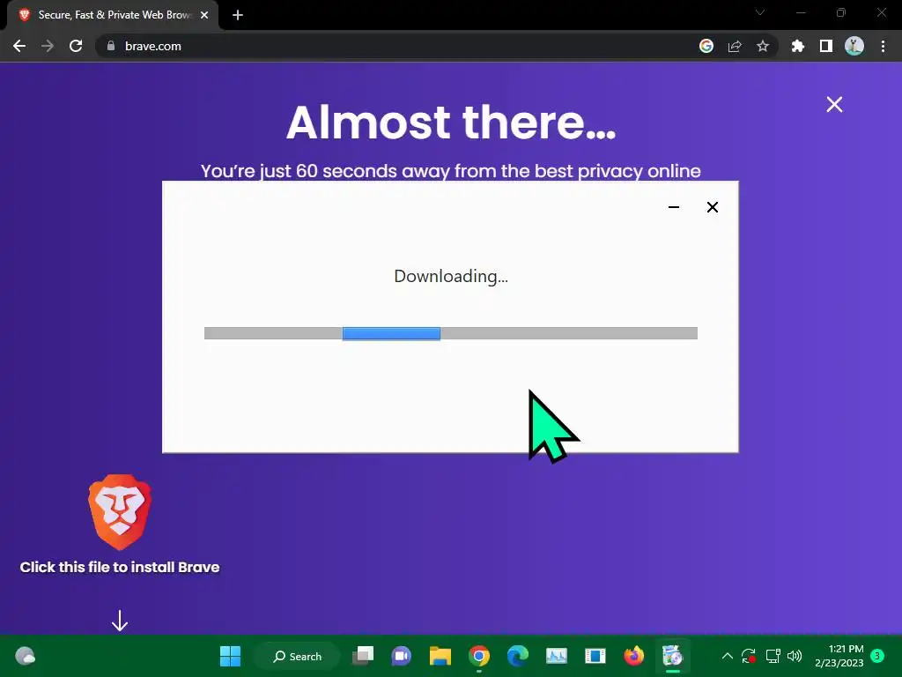Open the tab search chevron
The height and width of the screenshot is (677, 902).
760,12
